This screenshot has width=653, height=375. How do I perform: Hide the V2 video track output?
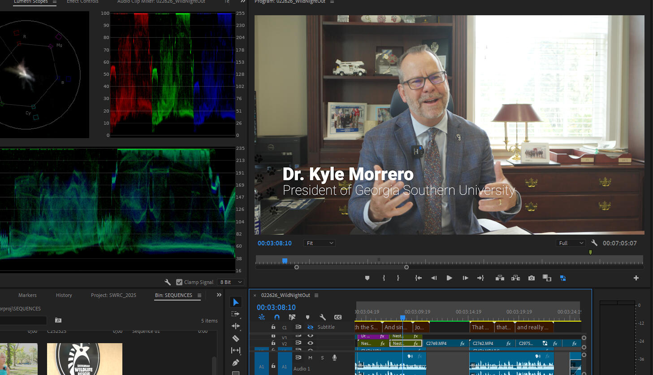(x=310, y=343)
